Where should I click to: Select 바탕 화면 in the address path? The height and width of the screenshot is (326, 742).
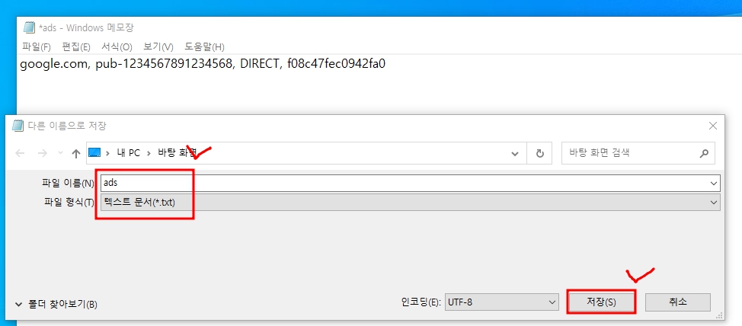pyautogui.click(x=177, y=153)
